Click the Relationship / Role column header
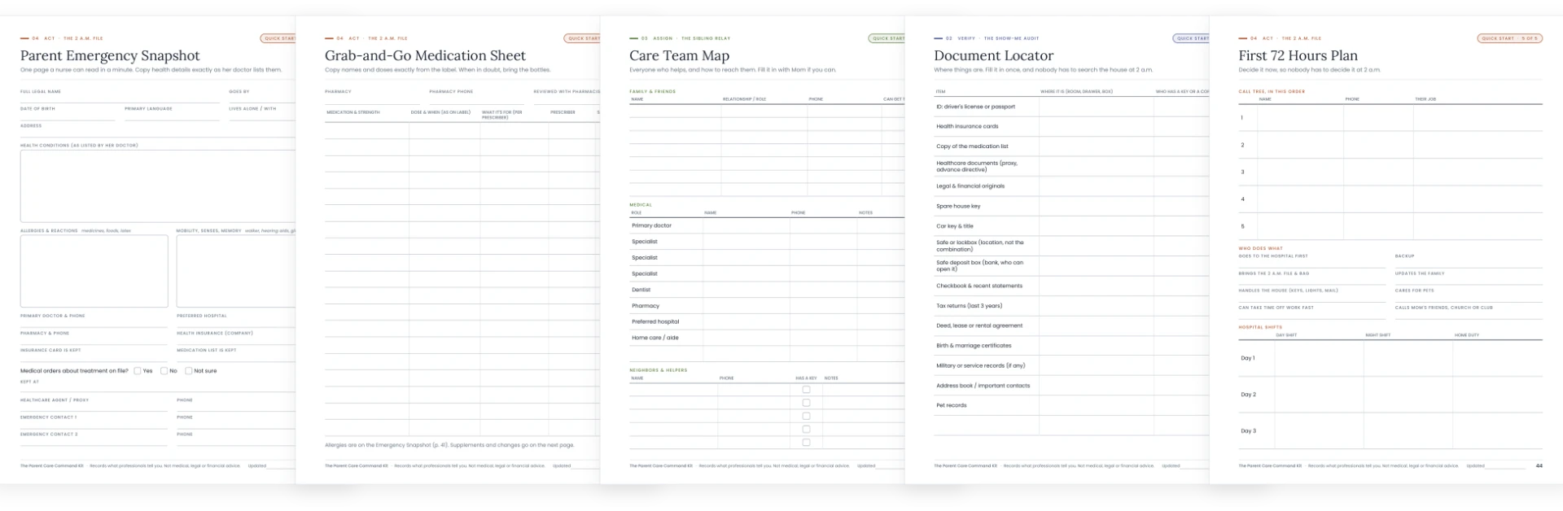The image size is (1563, 511). pos(744,99)
